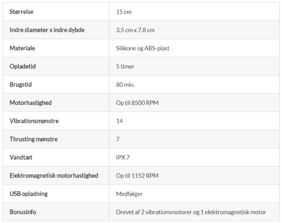Click the 'Motorhastighed' row label

pyautogui.click(x=31, y=103)
